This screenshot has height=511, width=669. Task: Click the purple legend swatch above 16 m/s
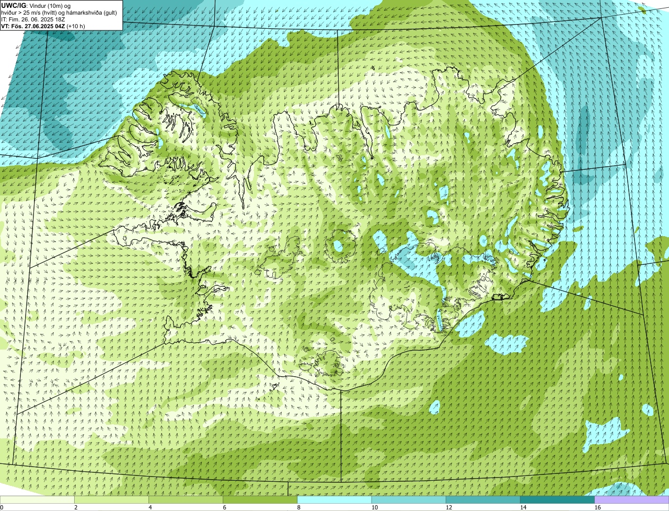(632, 500)
